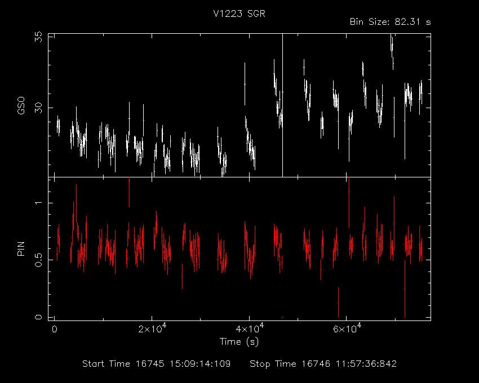The image size is (479, 383).
Task: Click the Start Time 16745 15:09:14:109 text
Action: point(157,364)
